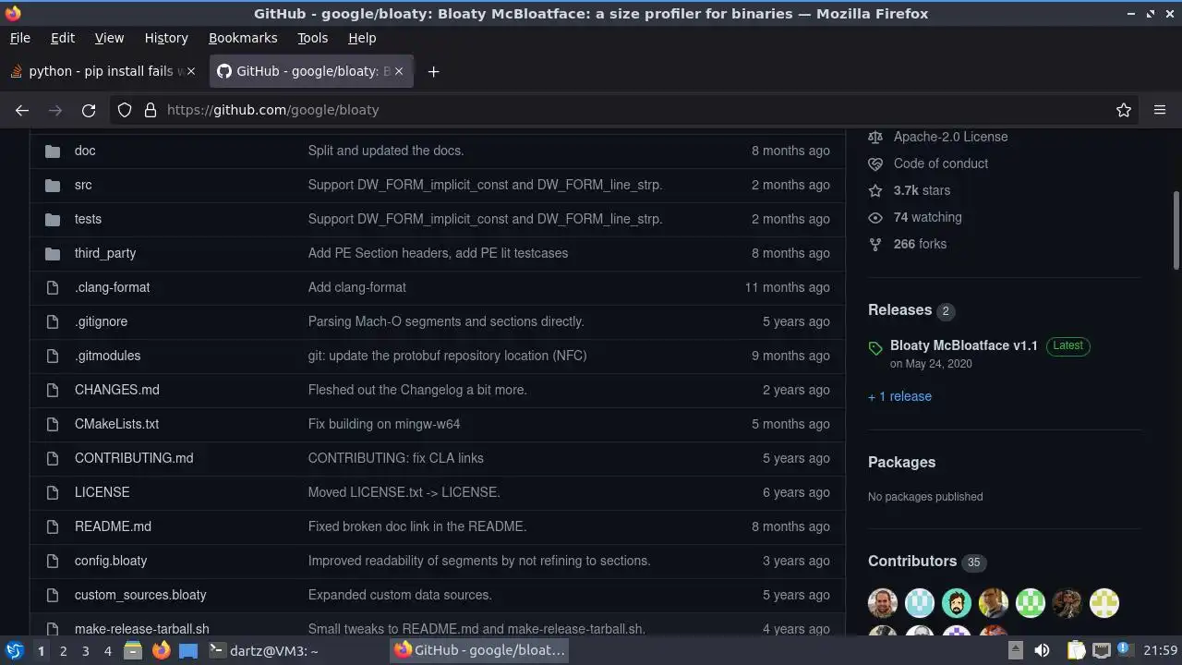Click the padlock site information icon
Image resolution: width=1182 pixels, height=665 pixels.
151,110
